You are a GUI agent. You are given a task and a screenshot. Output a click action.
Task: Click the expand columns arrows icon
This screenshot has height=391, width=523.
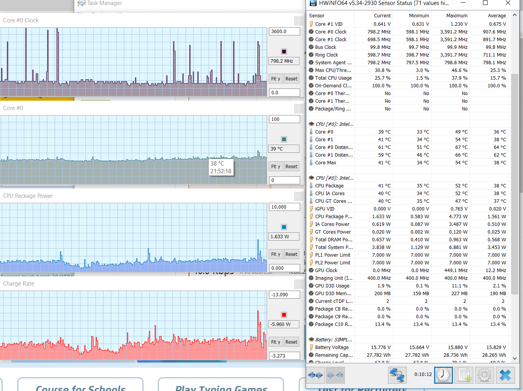tap(316, 375)
